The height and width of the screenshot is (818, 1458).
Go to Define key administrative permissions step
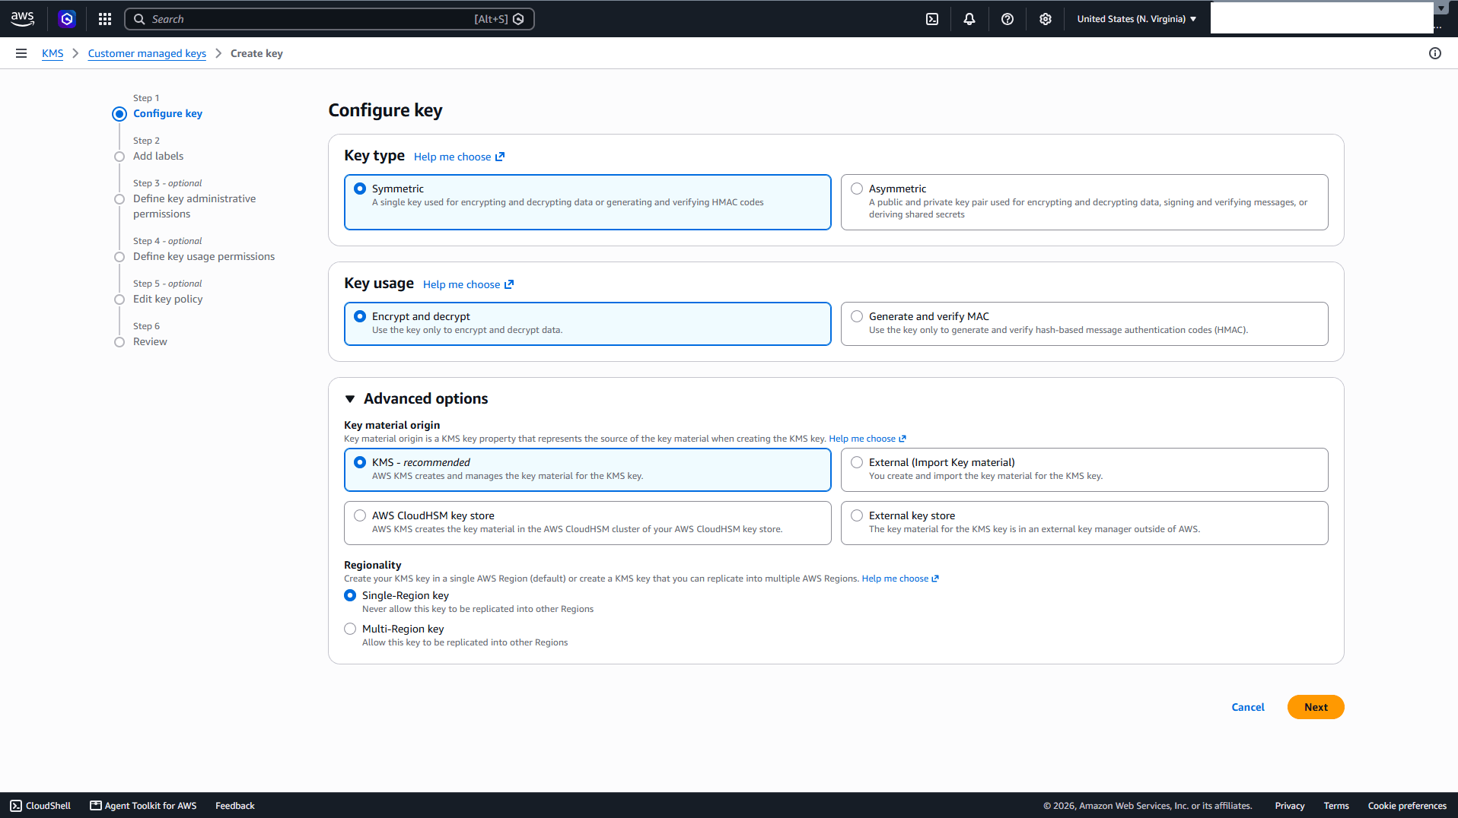point(194,206)
